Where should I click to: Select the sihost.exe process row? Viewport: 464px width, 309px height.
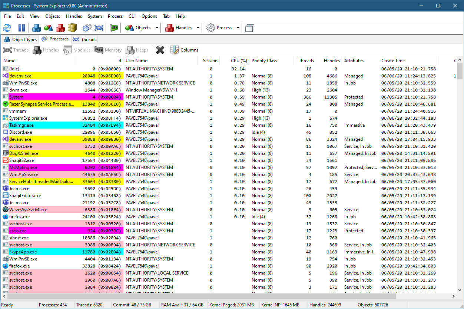pos(229,238)
